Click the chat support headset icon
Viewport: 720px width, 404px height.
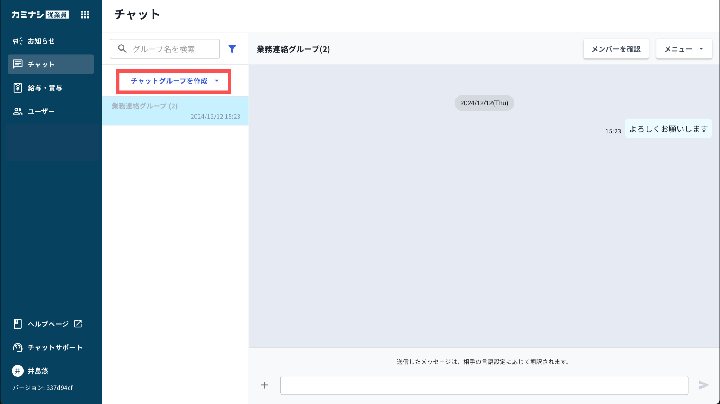(x=18, y=347)
